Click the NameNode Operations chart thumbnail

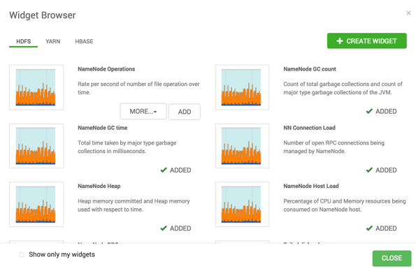coord(36,87)
